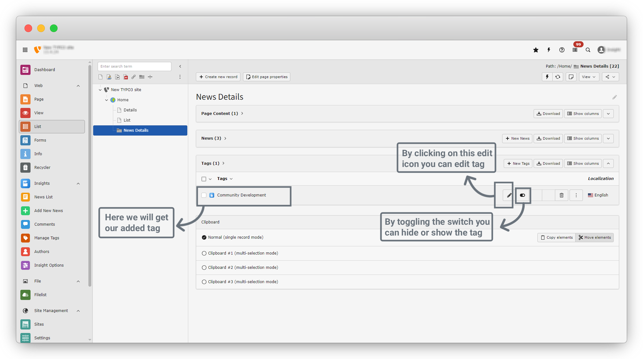The image size is (643, 359).
Task: Click the New Tags button
Action: click(x=518, y=163)
